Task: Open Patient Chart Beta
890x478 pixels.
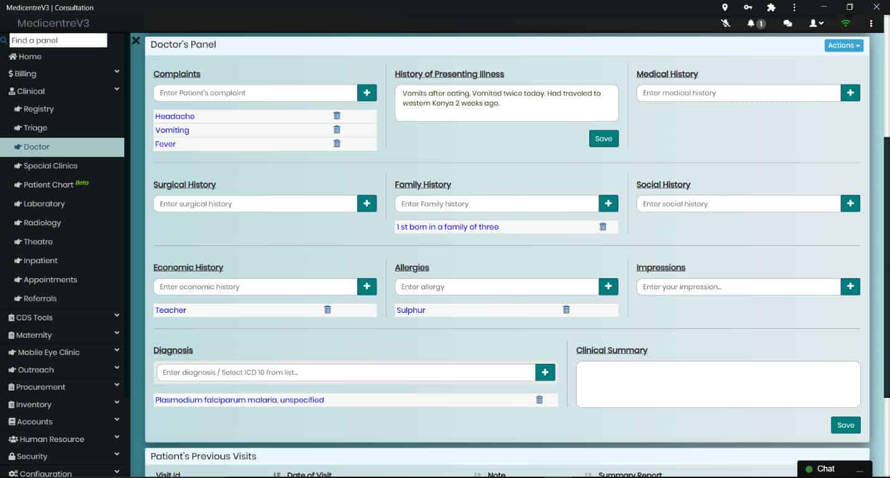Action: (x=51, y=184)
